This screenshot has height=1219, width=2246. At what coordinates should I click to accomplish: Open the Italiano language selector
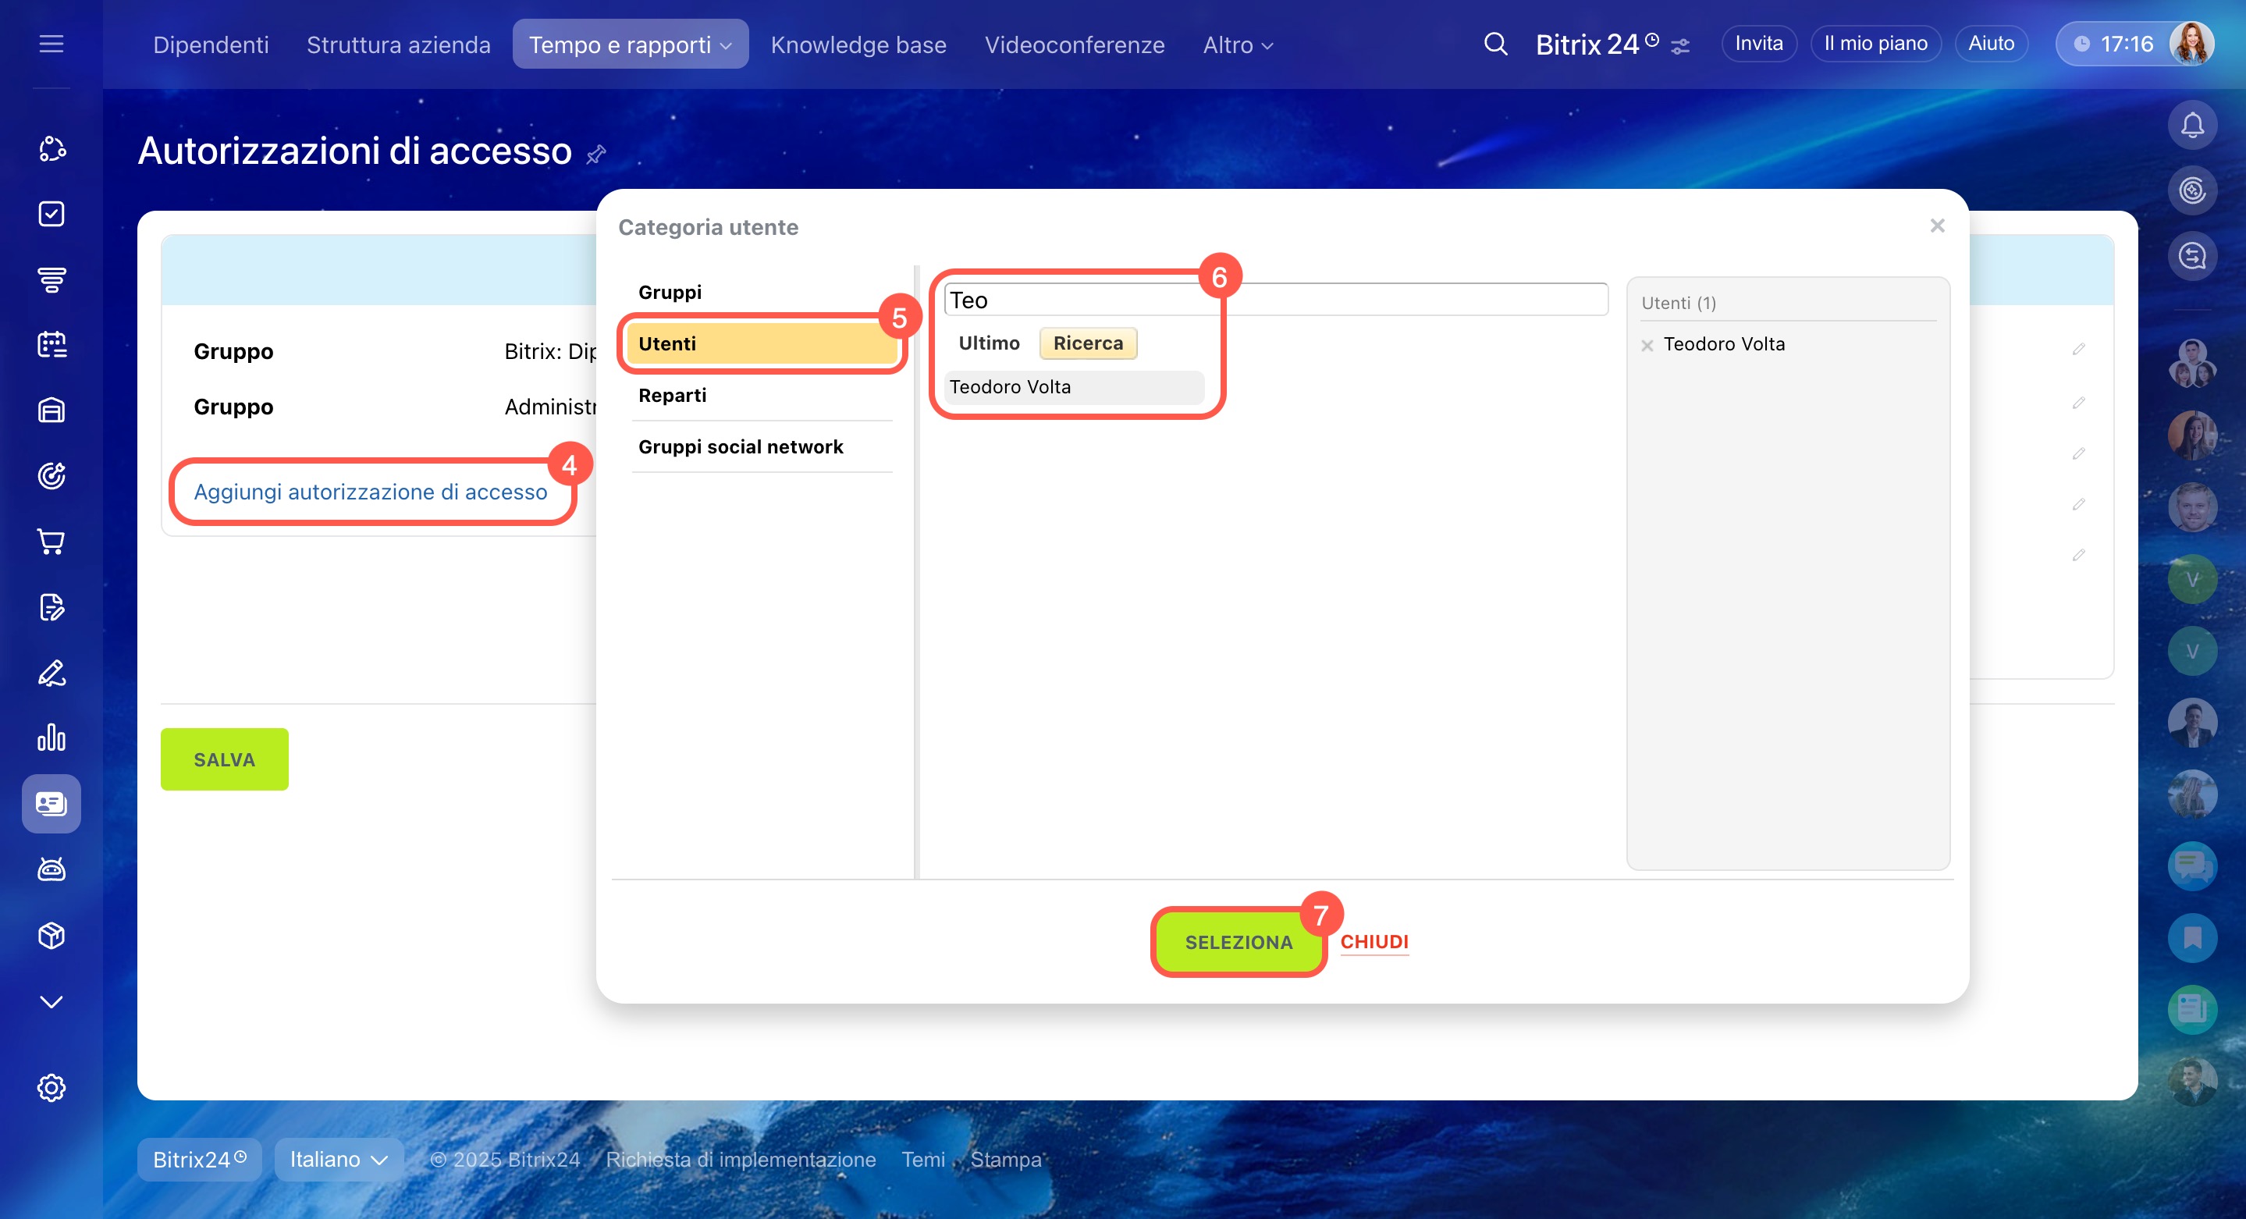[x=338, y=1159]
